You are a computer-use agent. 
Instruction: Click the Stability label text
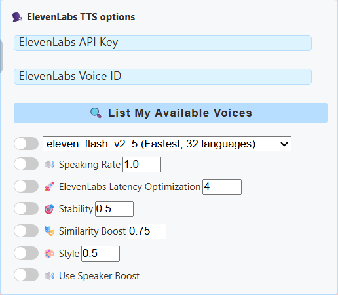click(x=76, y=209)
